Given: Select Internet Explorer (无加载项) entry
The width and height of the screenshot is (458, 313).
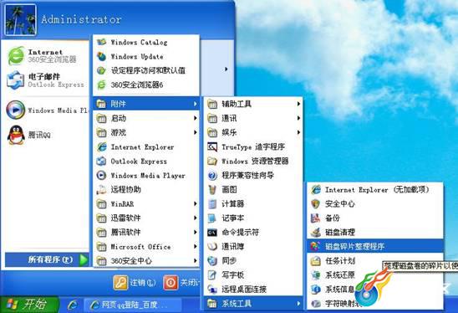Looking at the screenshot, I should tap(375, 189).
